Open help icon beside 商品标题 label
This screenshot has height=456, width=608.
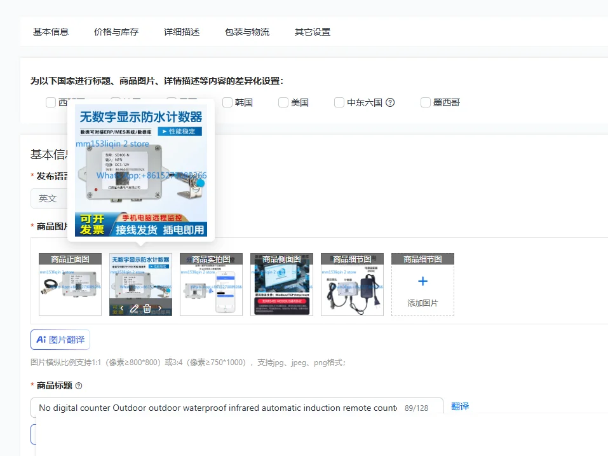(79, 386)
